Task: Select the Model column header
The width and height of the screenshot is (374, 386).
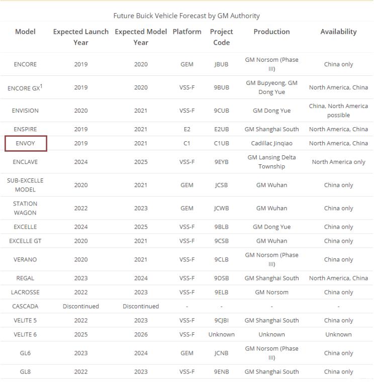Action: [25, 32]
